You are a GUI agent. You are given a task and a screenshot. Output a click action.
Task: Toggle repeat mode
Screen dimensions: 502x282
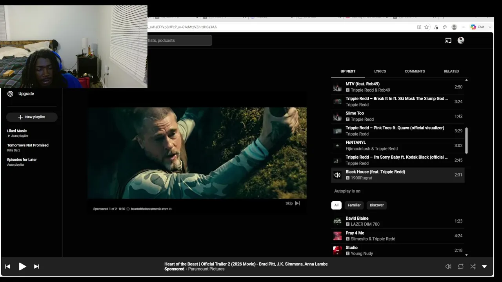[x=460, y=267]
